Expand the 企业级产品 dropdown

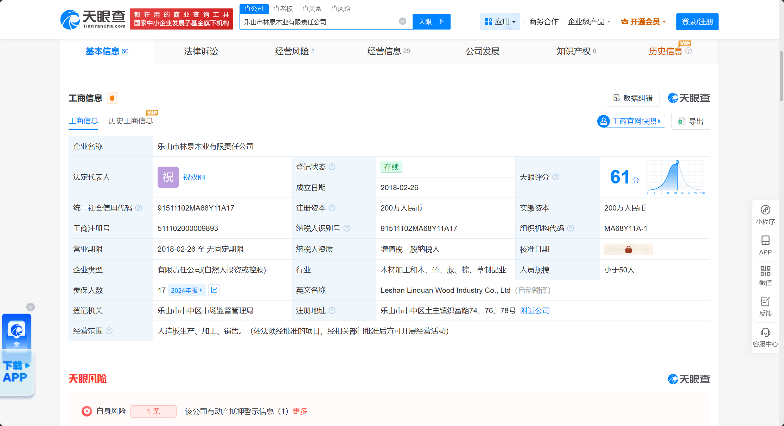point(589,22)
